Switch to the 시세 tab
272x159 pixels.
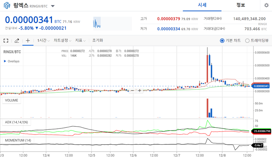point(202,5)
